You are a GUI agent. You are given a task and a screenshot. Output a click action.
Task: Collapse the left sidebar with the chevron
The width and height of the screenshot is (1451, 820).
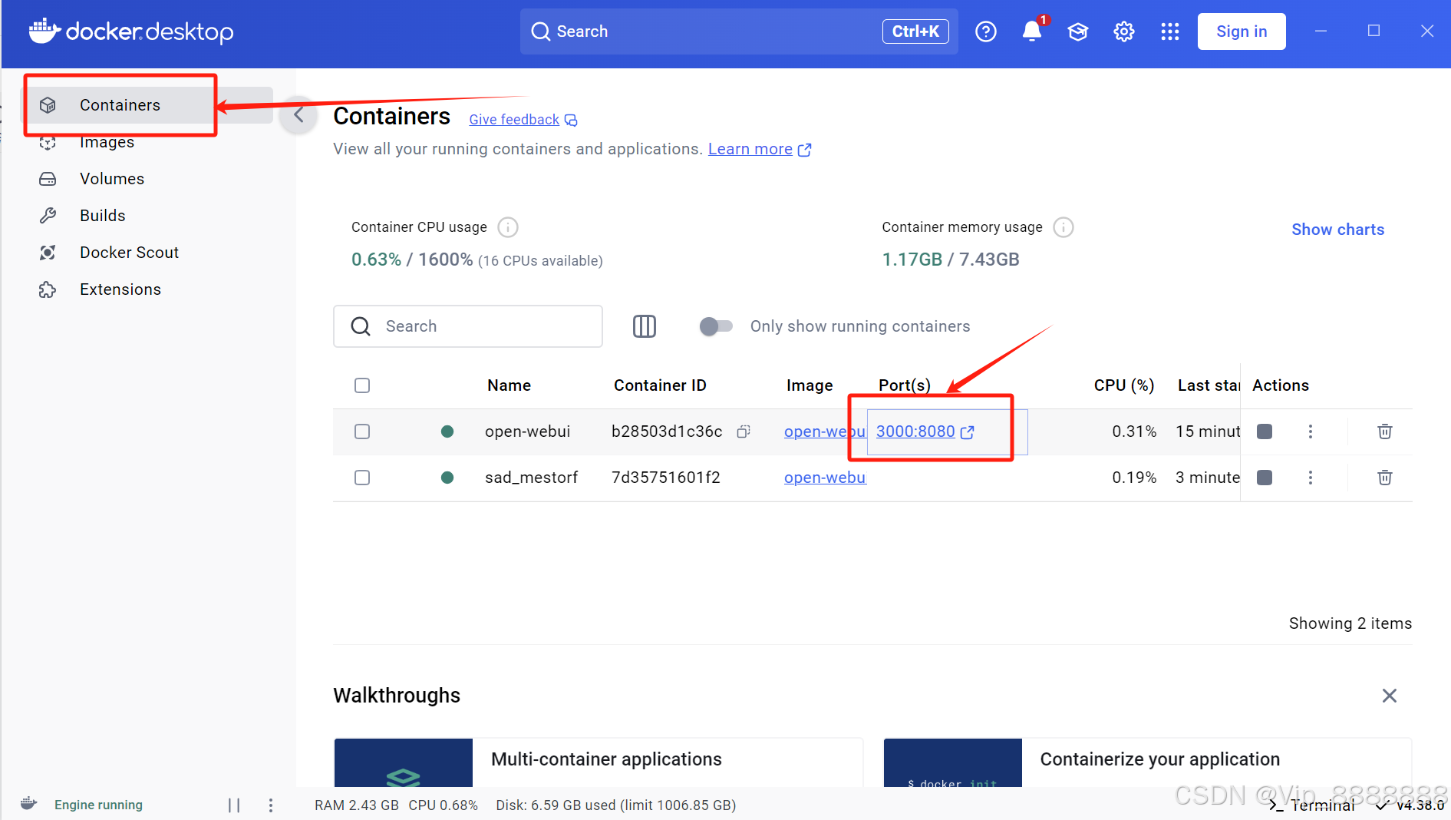tap(298, 114)
